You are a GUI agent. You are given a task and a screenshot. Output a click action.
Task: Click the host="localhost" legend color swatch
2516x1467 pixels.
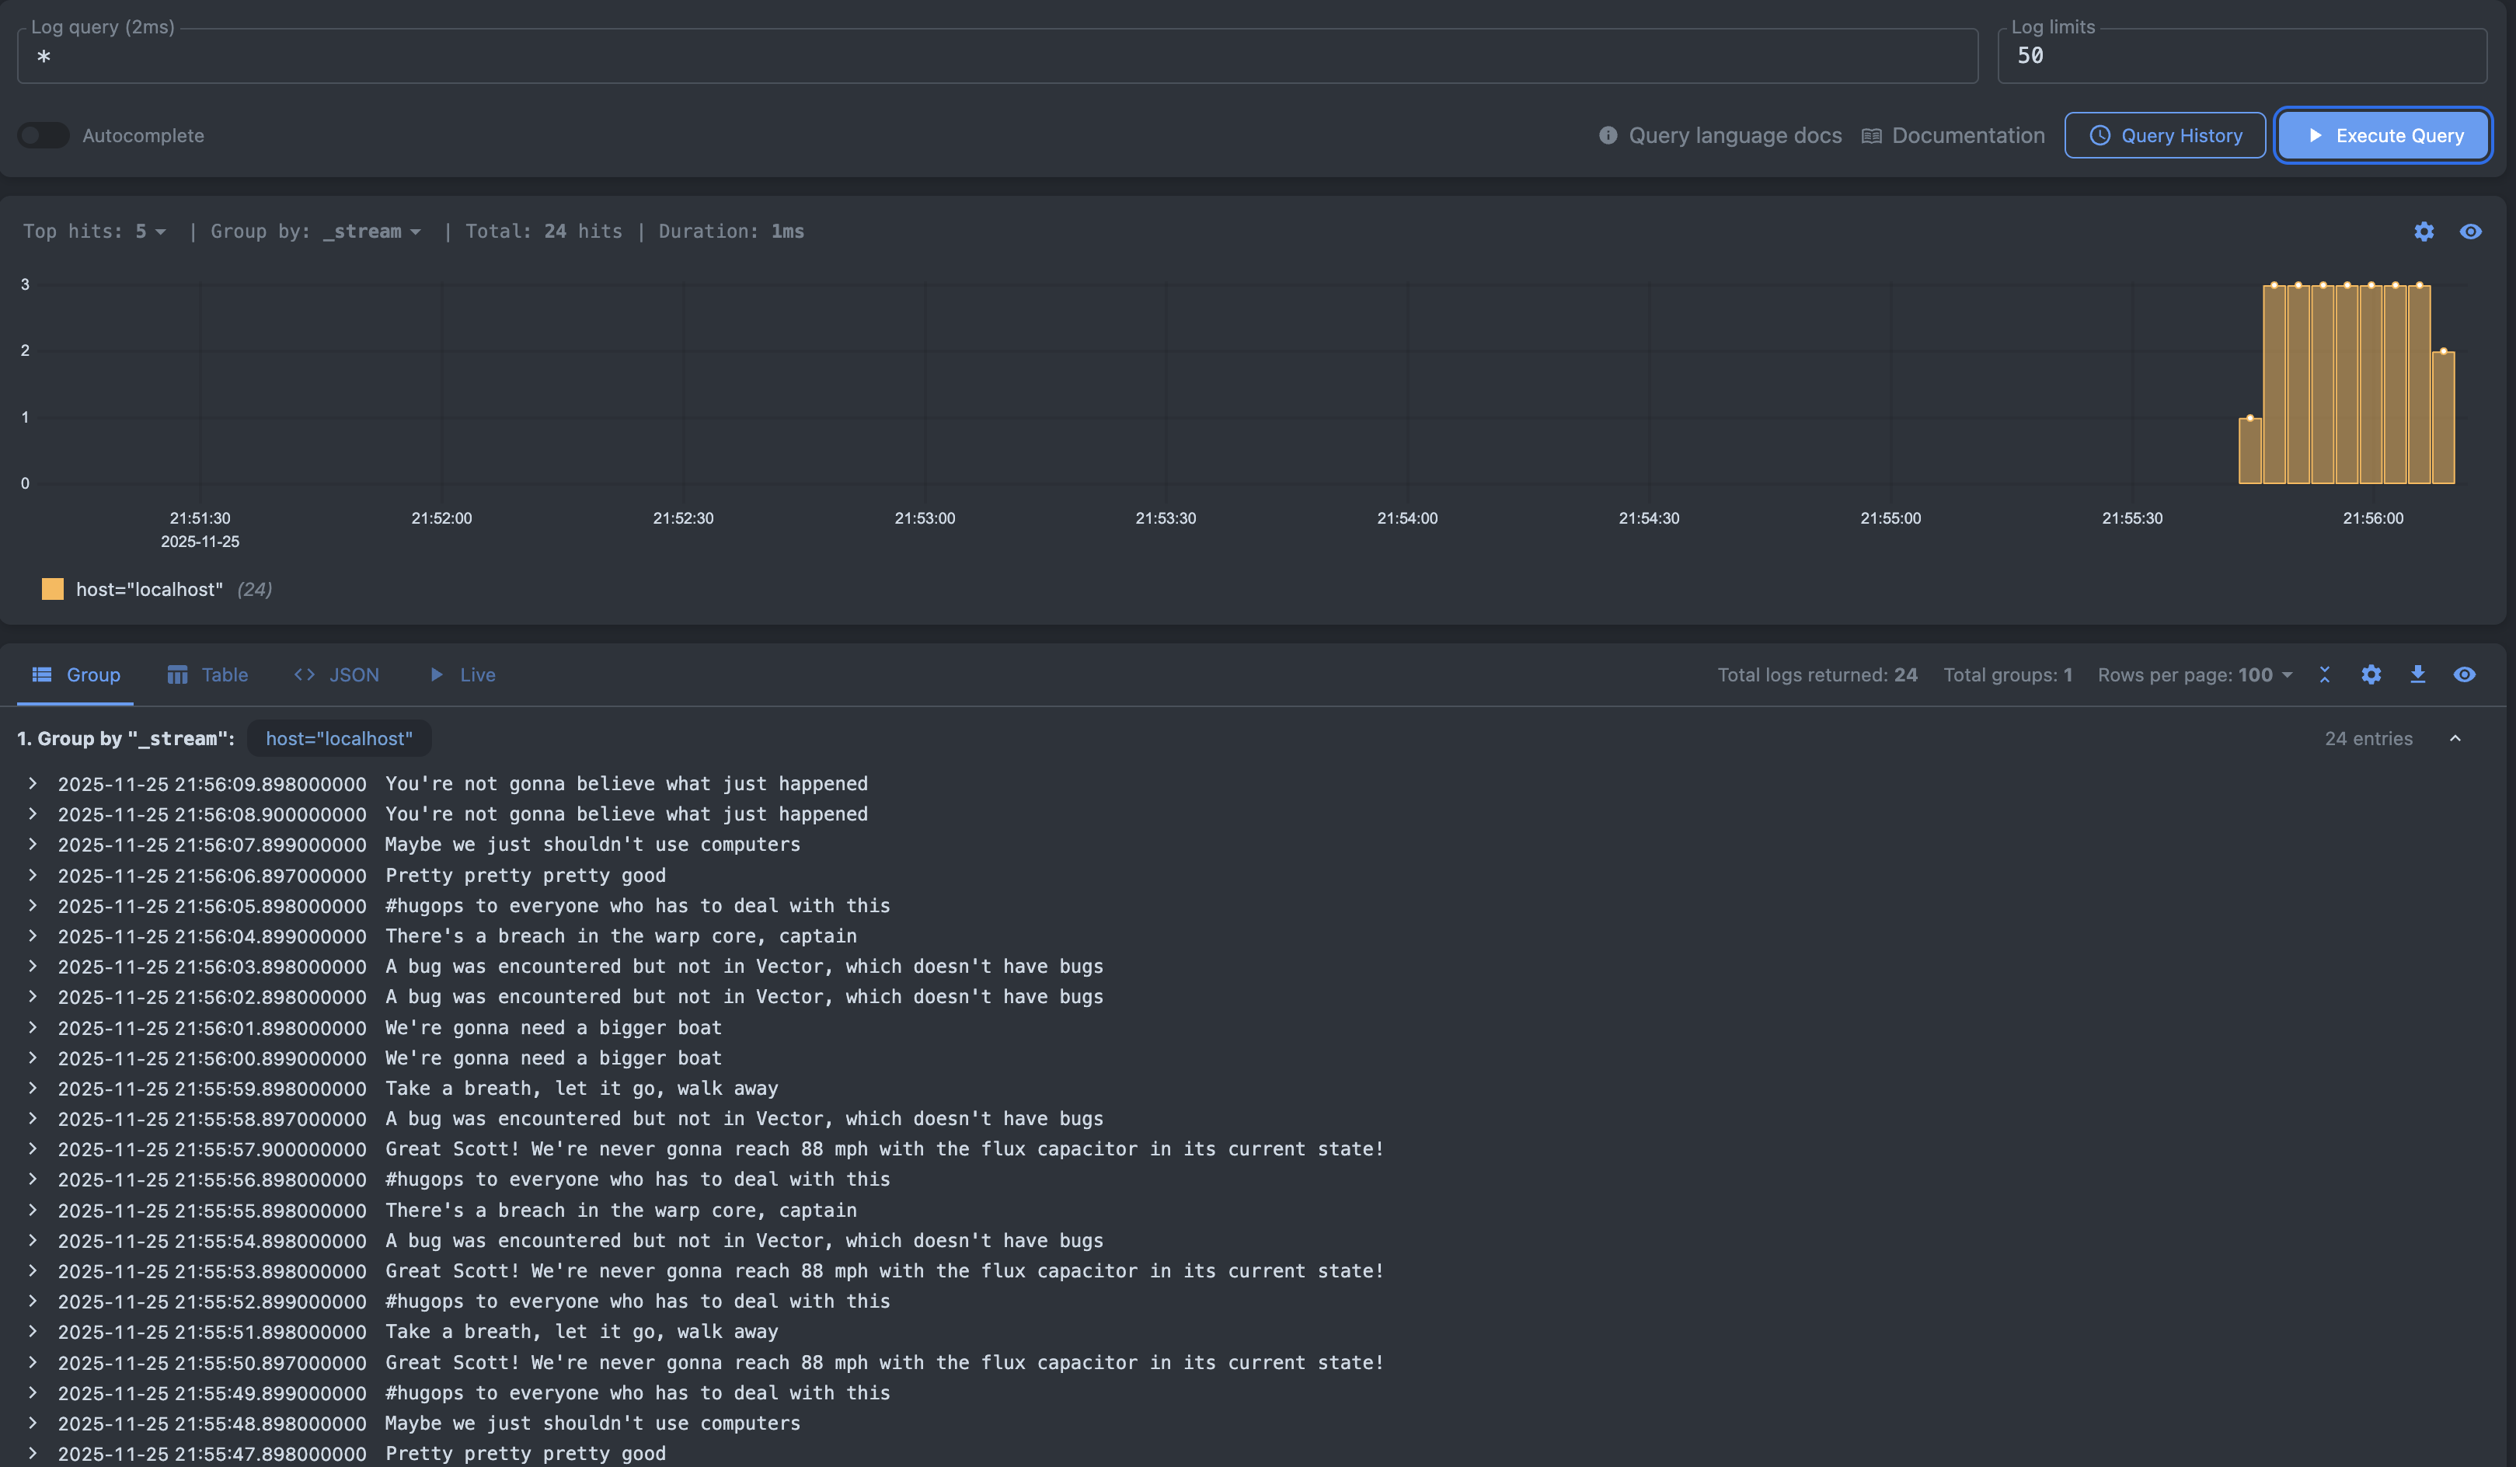(53, 589)
